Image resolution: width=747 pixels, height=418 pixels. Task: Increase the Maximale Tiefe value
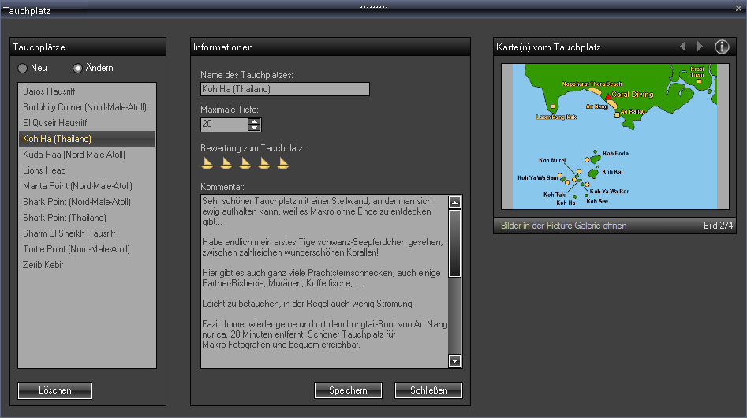pyautogui.click(x=254, y=121)
